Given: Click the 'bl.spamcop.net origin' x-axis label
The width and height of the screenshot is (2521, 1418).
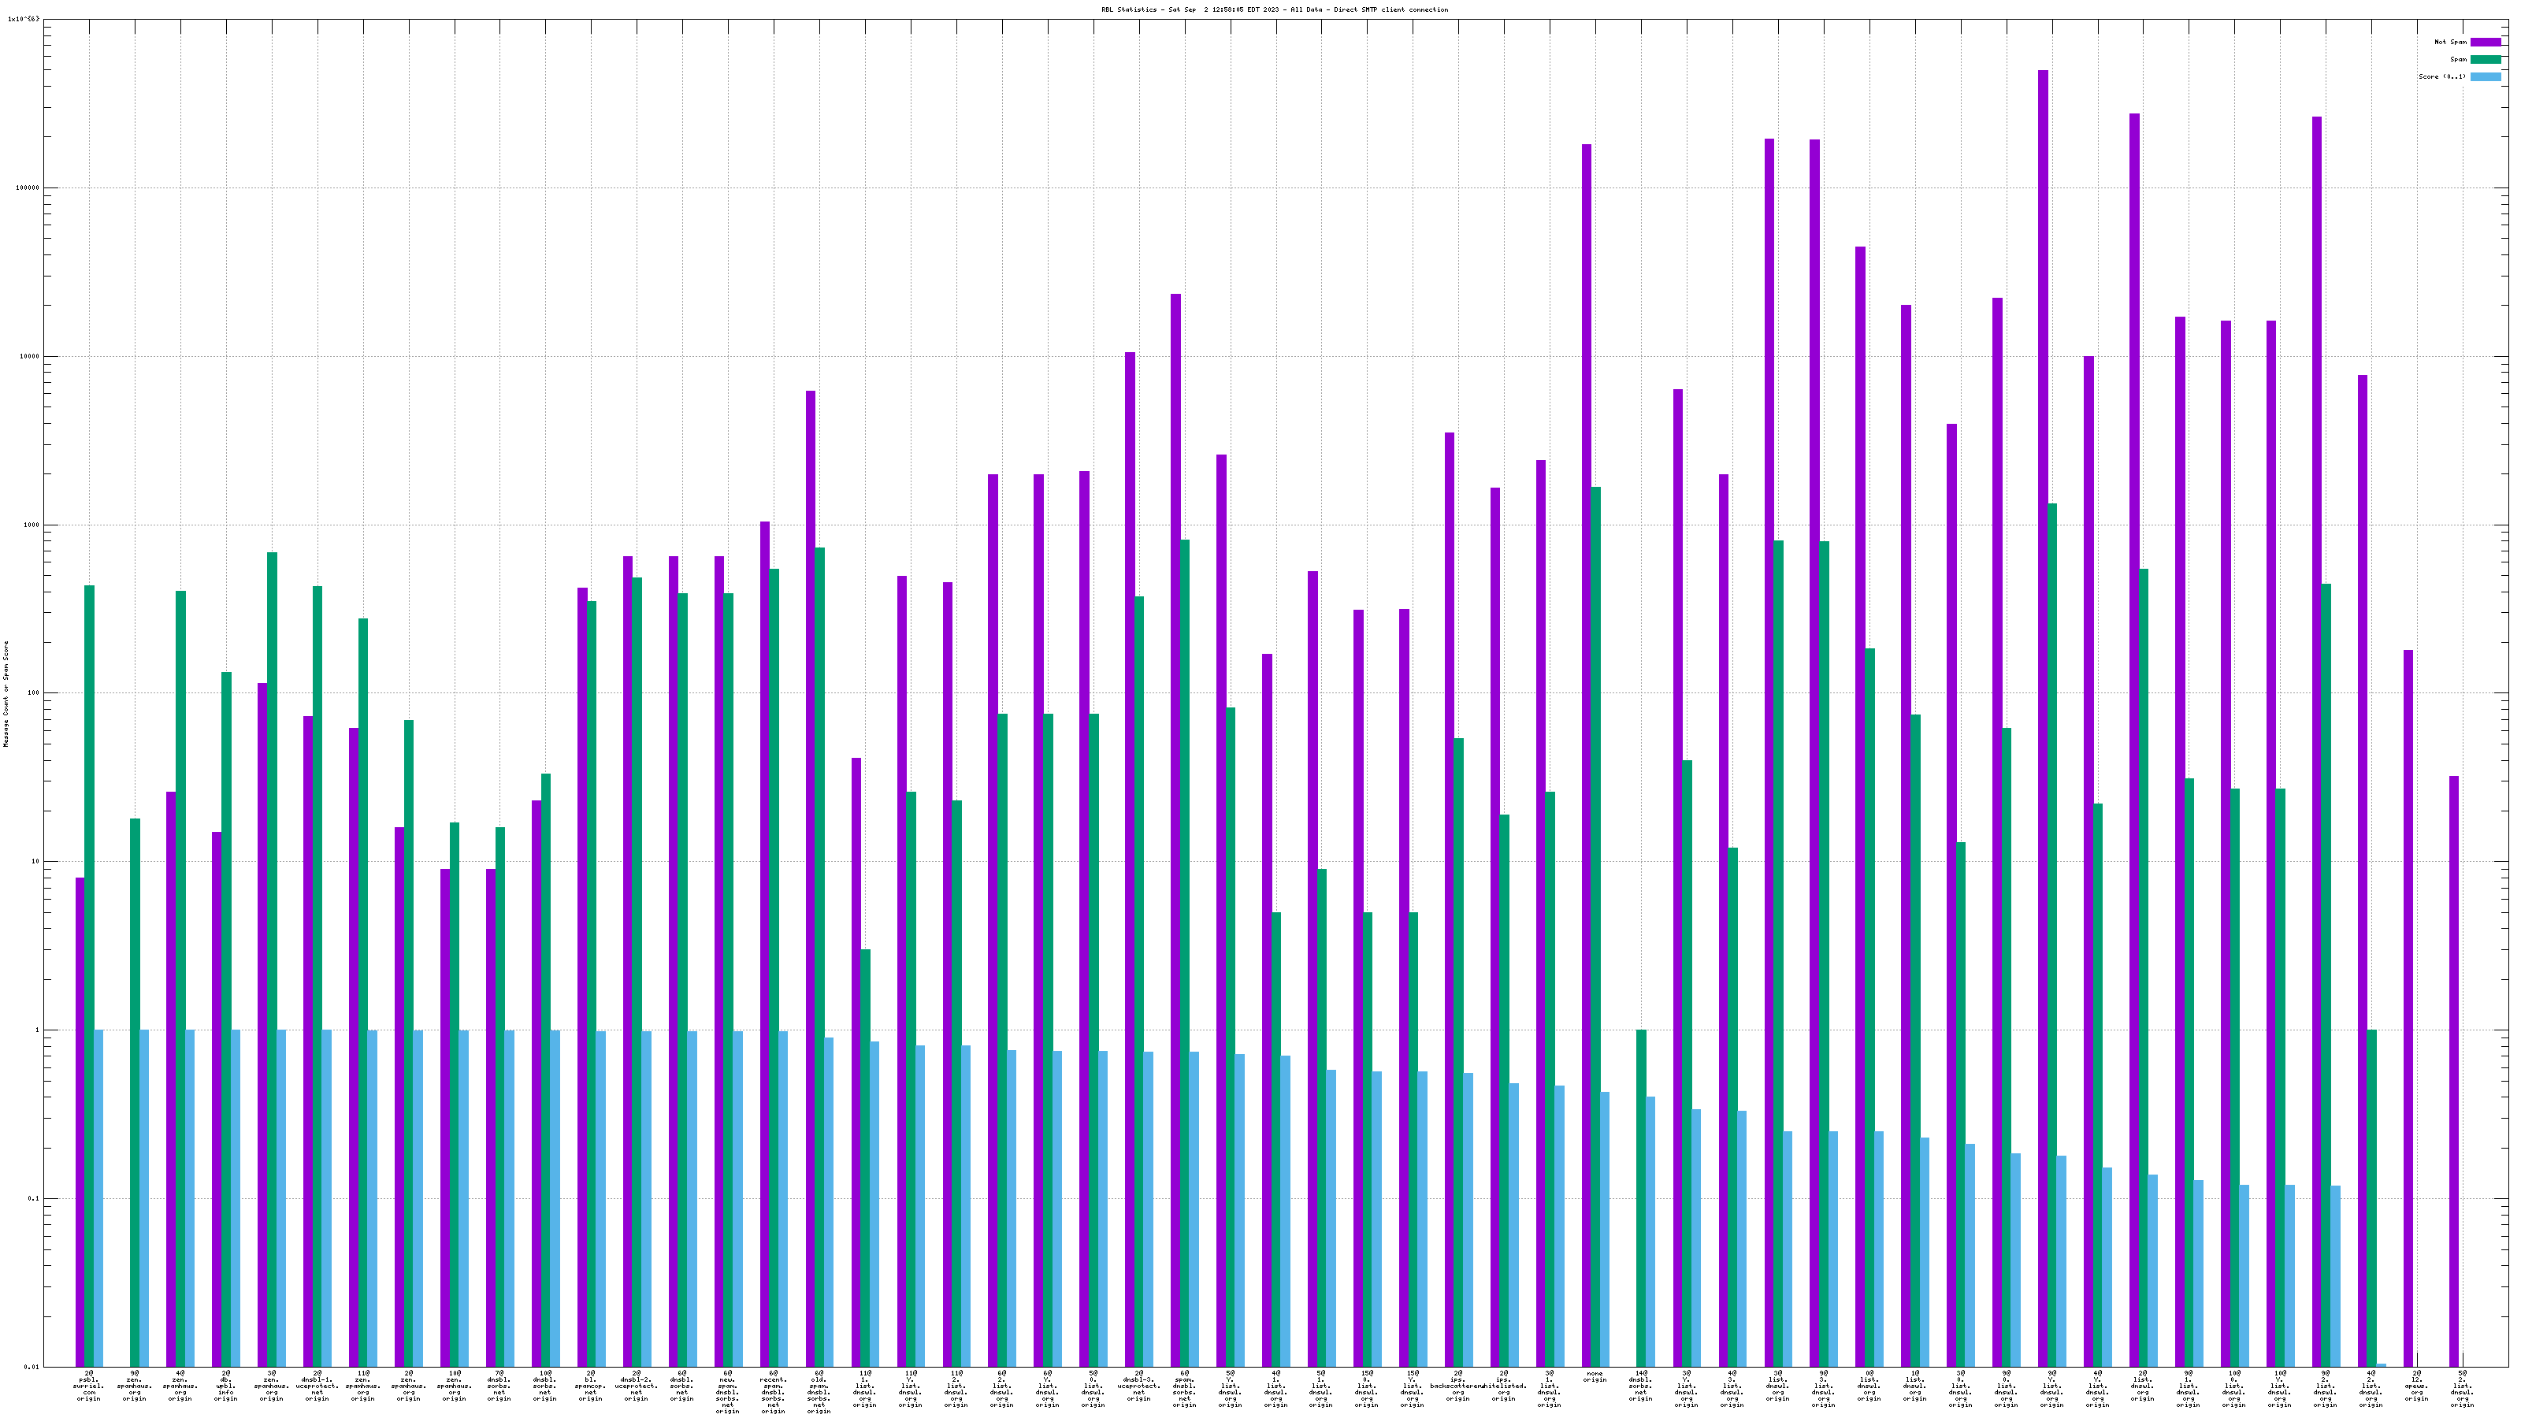Looking at the screenshot, I should tap(590, 1386).
